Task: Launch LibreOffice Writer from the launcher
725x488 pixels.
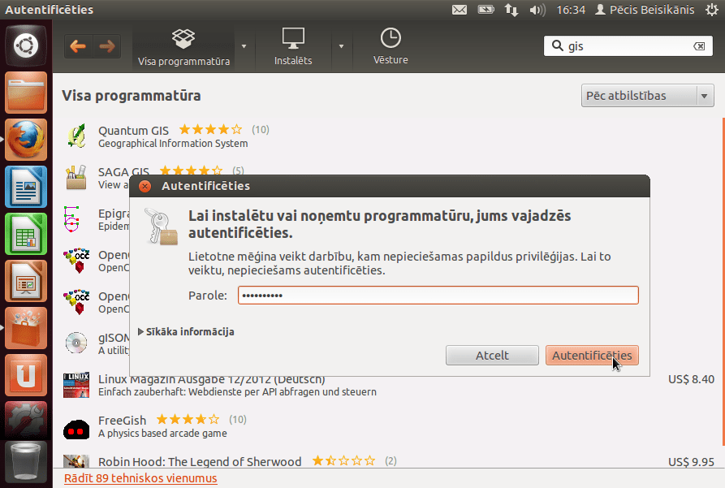Action: [x=26, y=187]
